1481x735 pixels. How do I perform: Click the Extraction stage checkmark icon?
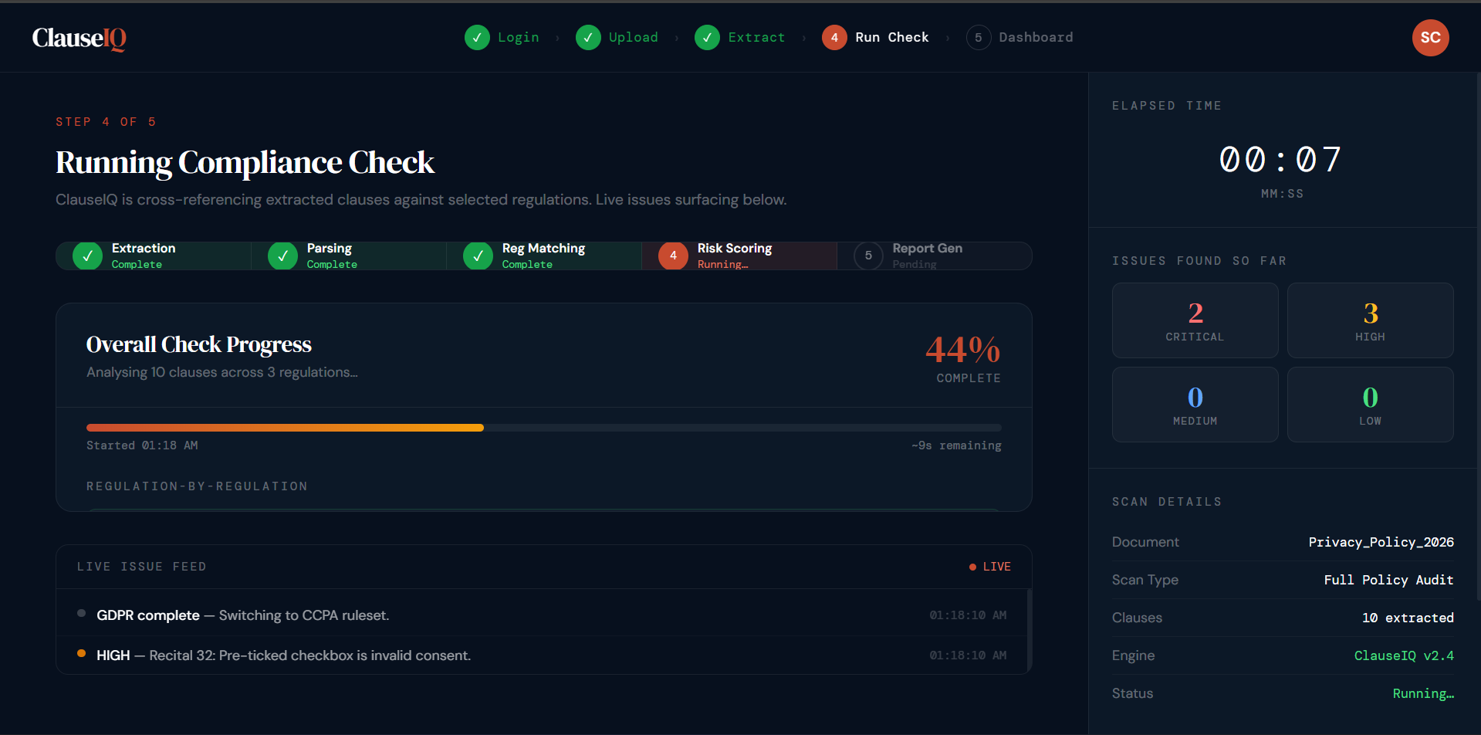point(87,256)
